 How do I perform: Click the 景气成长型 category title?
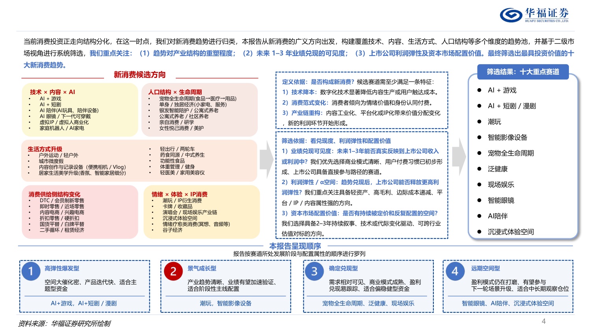202,268
